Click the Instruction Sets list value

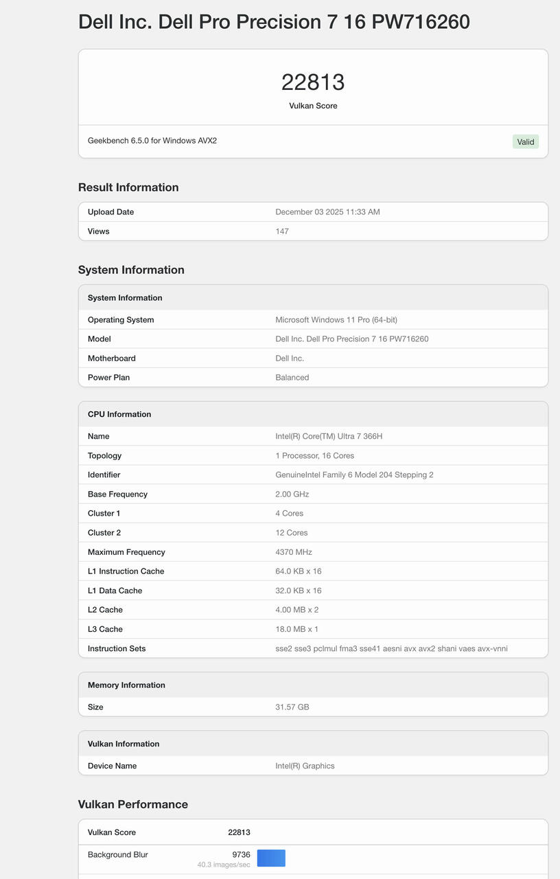click(391, 648)
